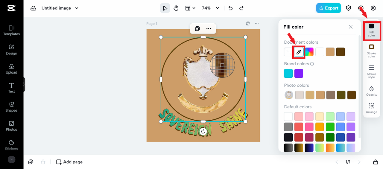This screenshot has width=383, height=169.
Task: Open the Untitled image name dropdown
Action: tap(60, 8)
